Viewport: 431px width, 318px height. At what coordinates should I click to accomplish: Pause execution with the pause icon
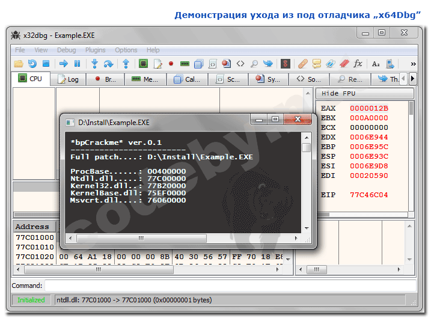pyautogui.click(x=77, y=63)
